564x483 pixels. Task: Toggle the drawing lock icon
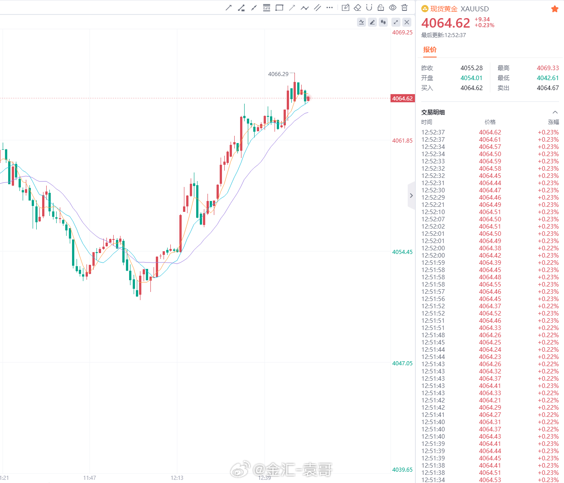(381, 8)
